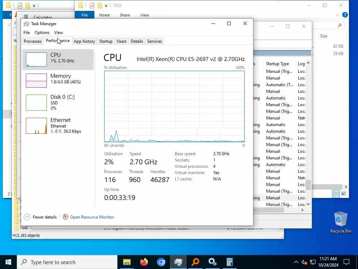Open the File tab in the 1033 Explorer window

click(x=85, y=15)
